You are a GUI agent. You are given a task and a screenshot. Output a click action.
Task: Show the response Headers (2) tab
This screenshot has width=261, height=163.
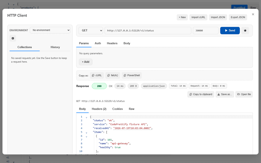(x=99, y=109)
